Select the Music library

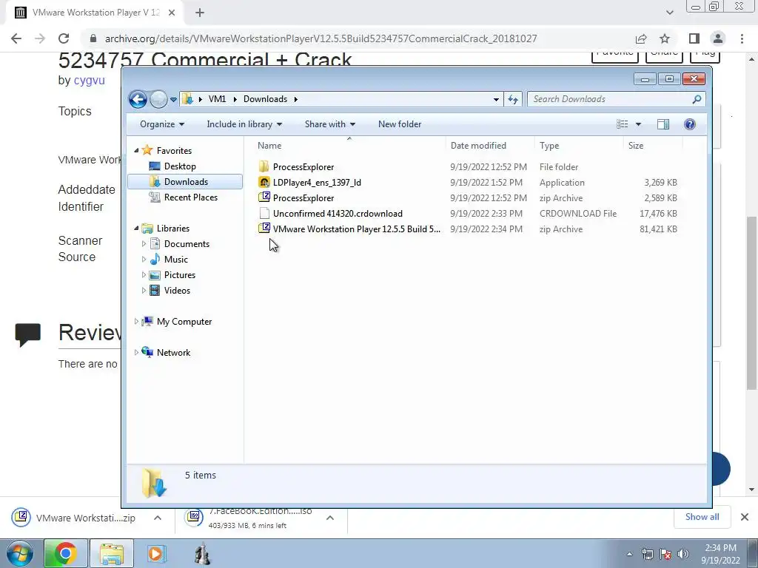pos(176,260)
